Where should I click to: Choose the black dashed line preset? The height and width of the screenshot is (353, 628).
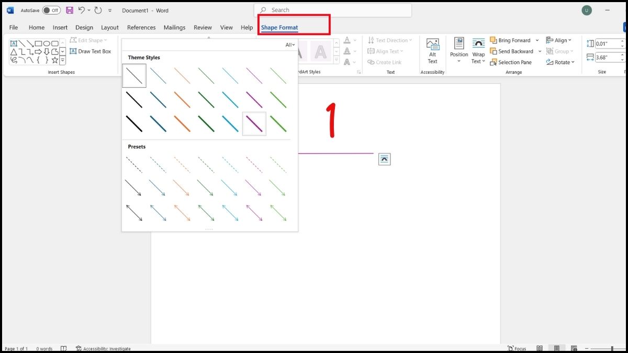tap(134, 165)
